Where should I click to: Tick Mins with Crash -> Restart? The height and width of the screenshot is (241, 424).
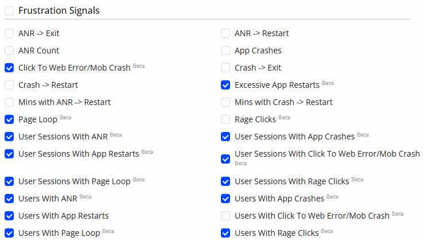225,102
